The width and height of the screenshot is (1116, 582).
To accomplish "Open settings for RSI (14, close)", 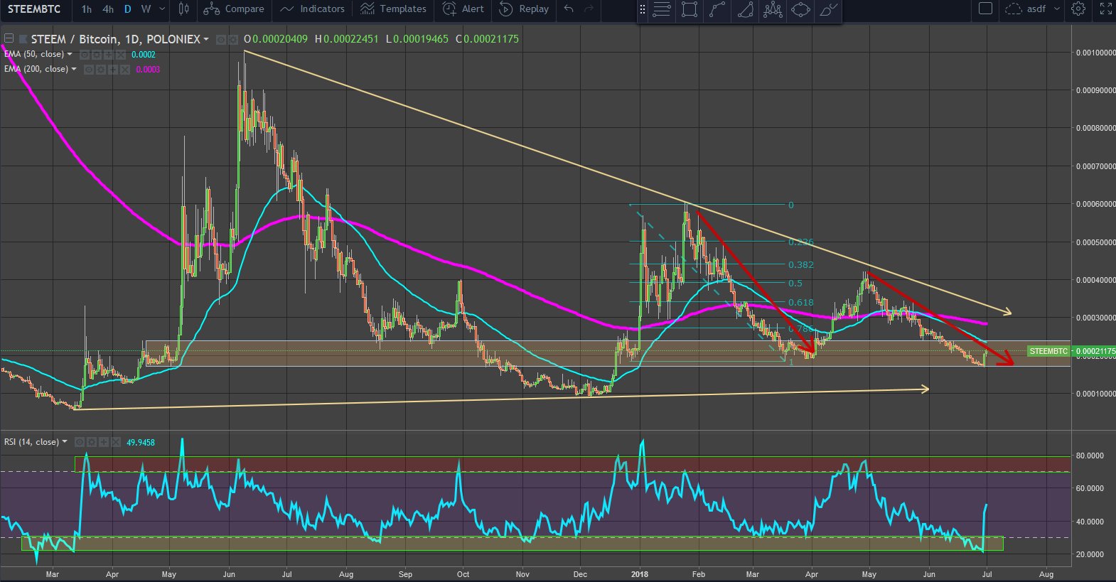I will (x=92, y=442).
